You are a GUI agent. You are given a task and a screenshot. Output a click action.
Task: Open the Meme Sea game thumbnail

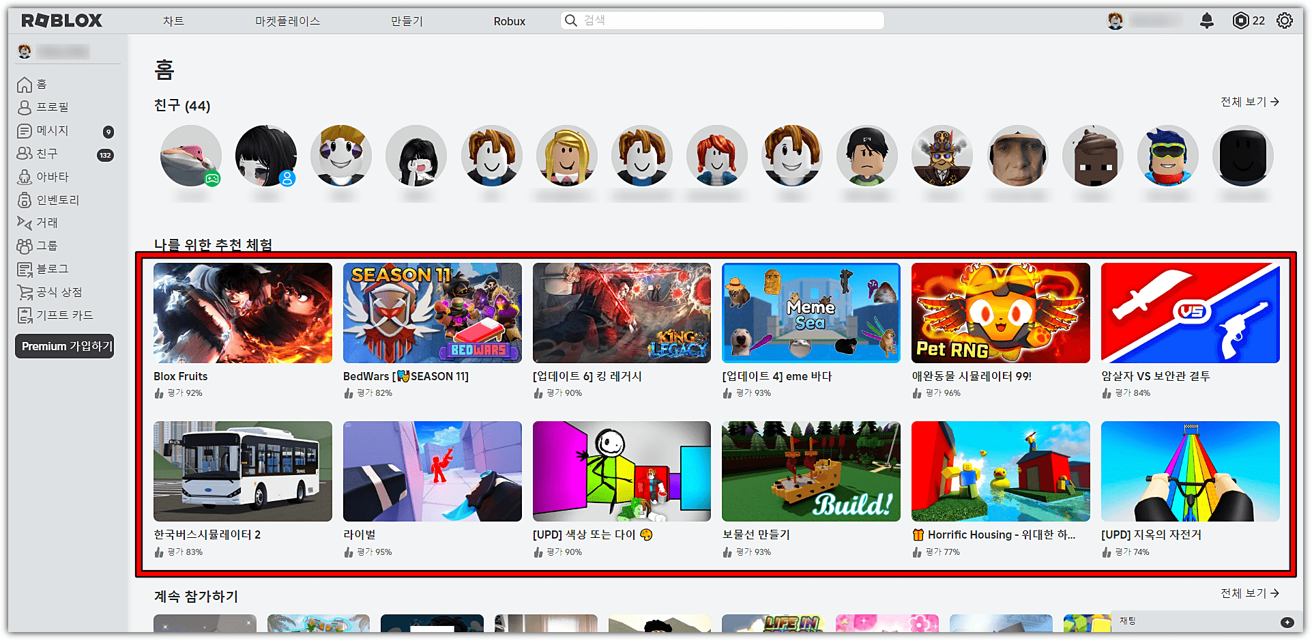811,313
